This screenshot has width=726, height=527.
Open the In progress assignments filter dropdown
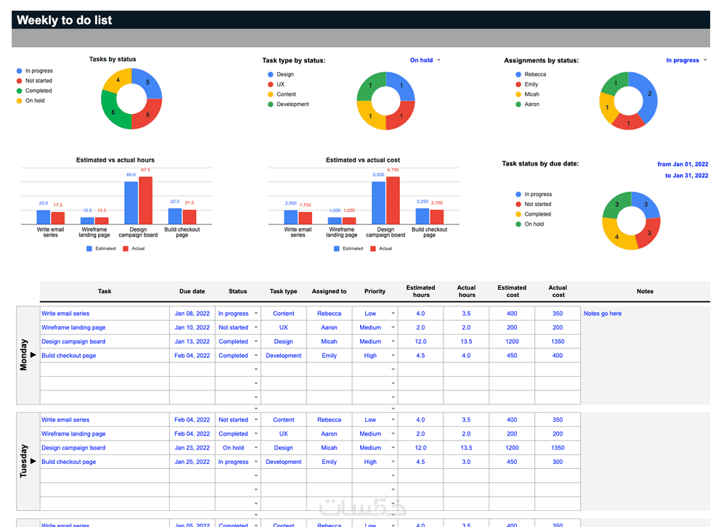[705, 60]
